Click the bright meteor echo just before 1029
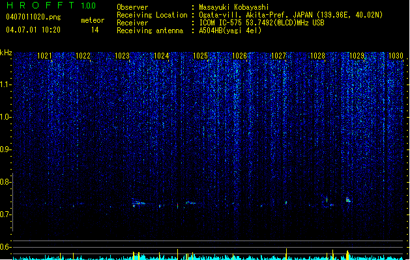The width and height of the screenshot is (410, 260). (x=348, y=200)
